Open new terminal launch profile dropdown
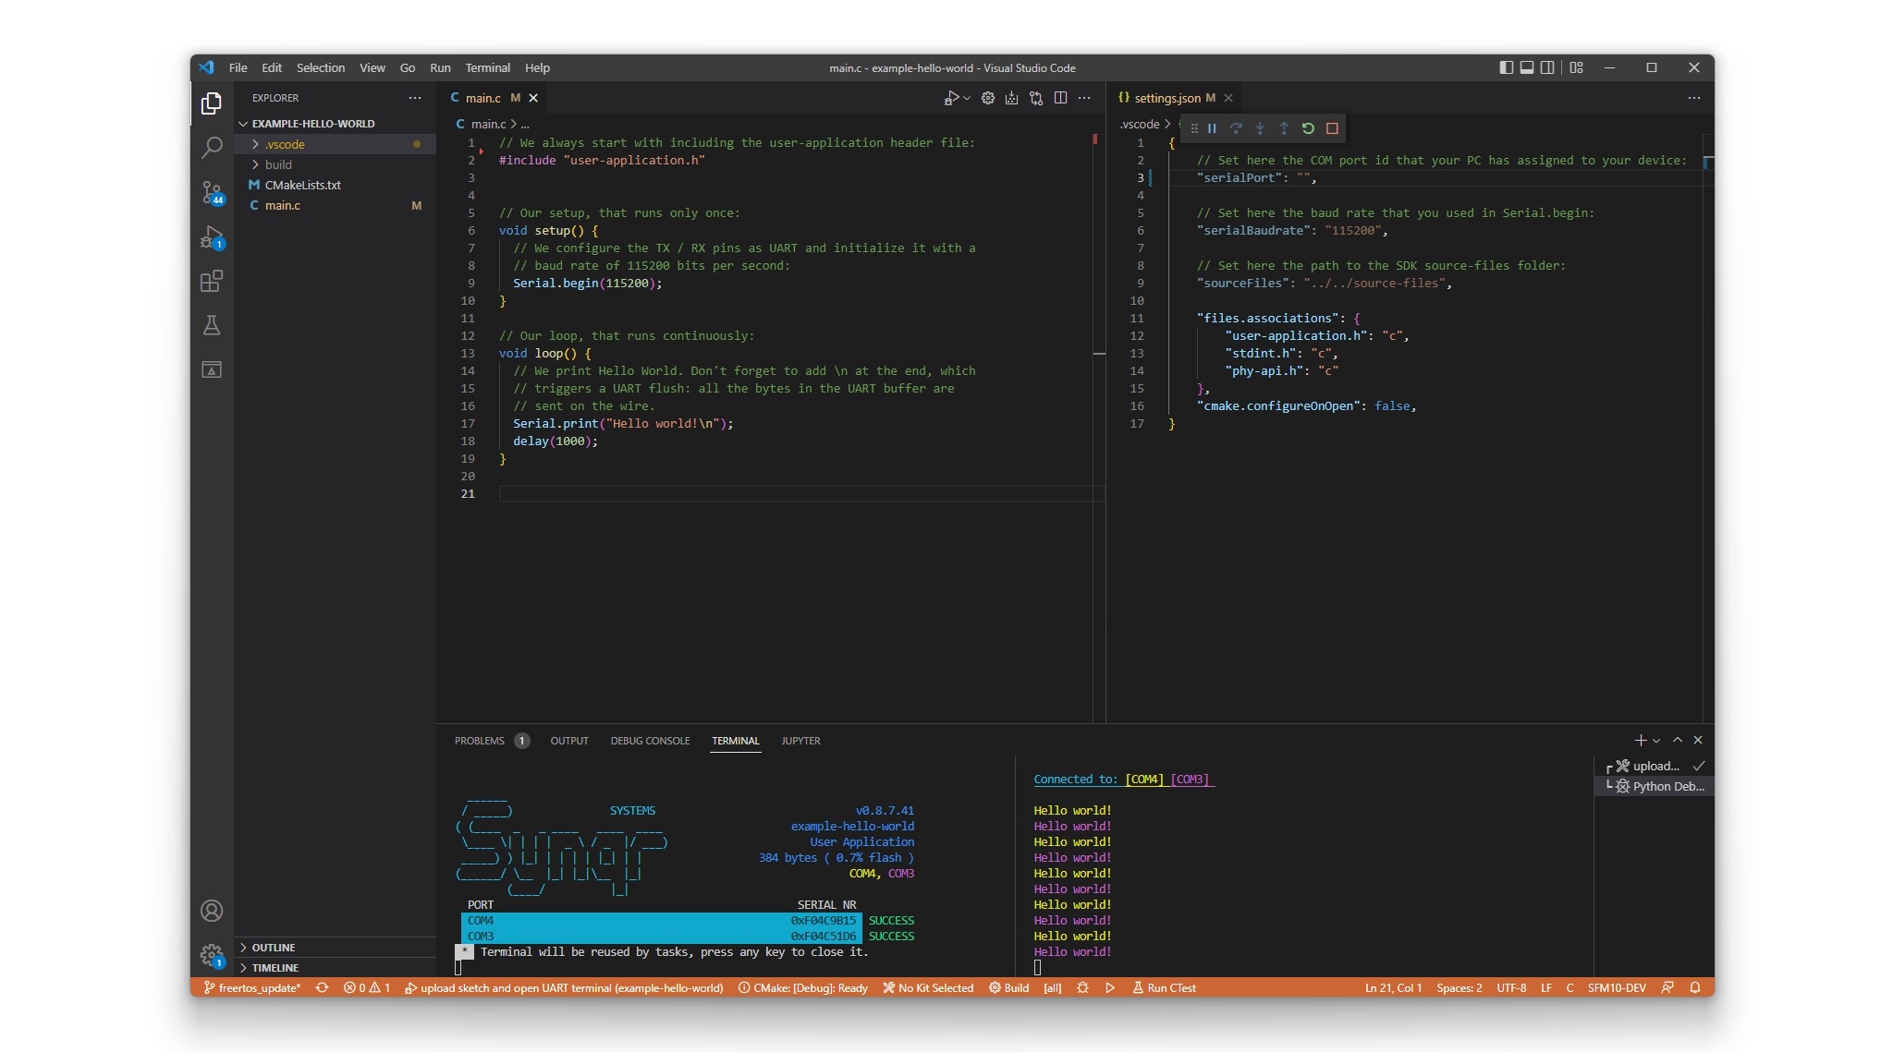Viewport: 1893px width, 1064px height. tap(1656, 741)
